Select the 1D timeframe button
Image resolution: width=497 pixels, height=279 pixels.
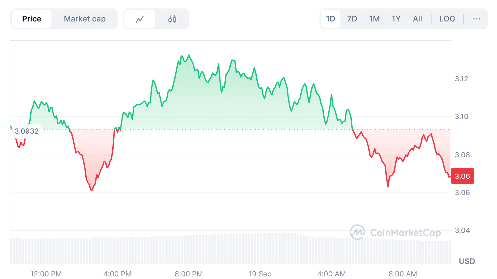coord(330,19)
